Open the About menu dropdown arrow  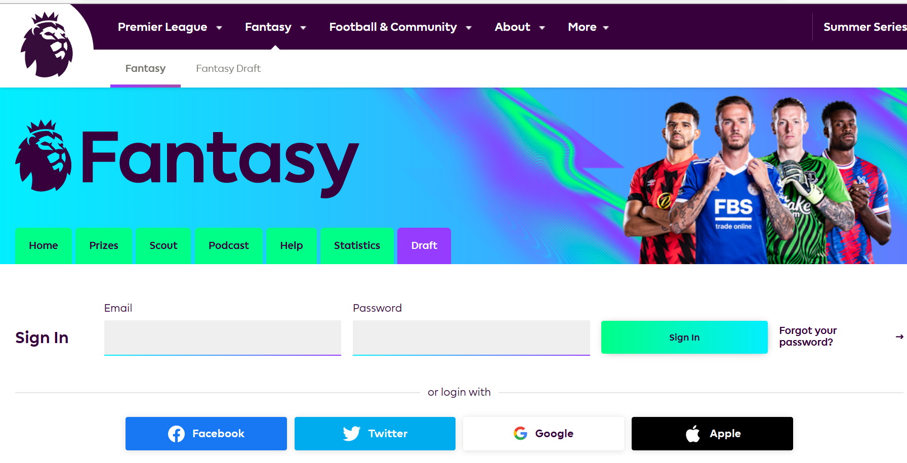[x=542, y=28]
